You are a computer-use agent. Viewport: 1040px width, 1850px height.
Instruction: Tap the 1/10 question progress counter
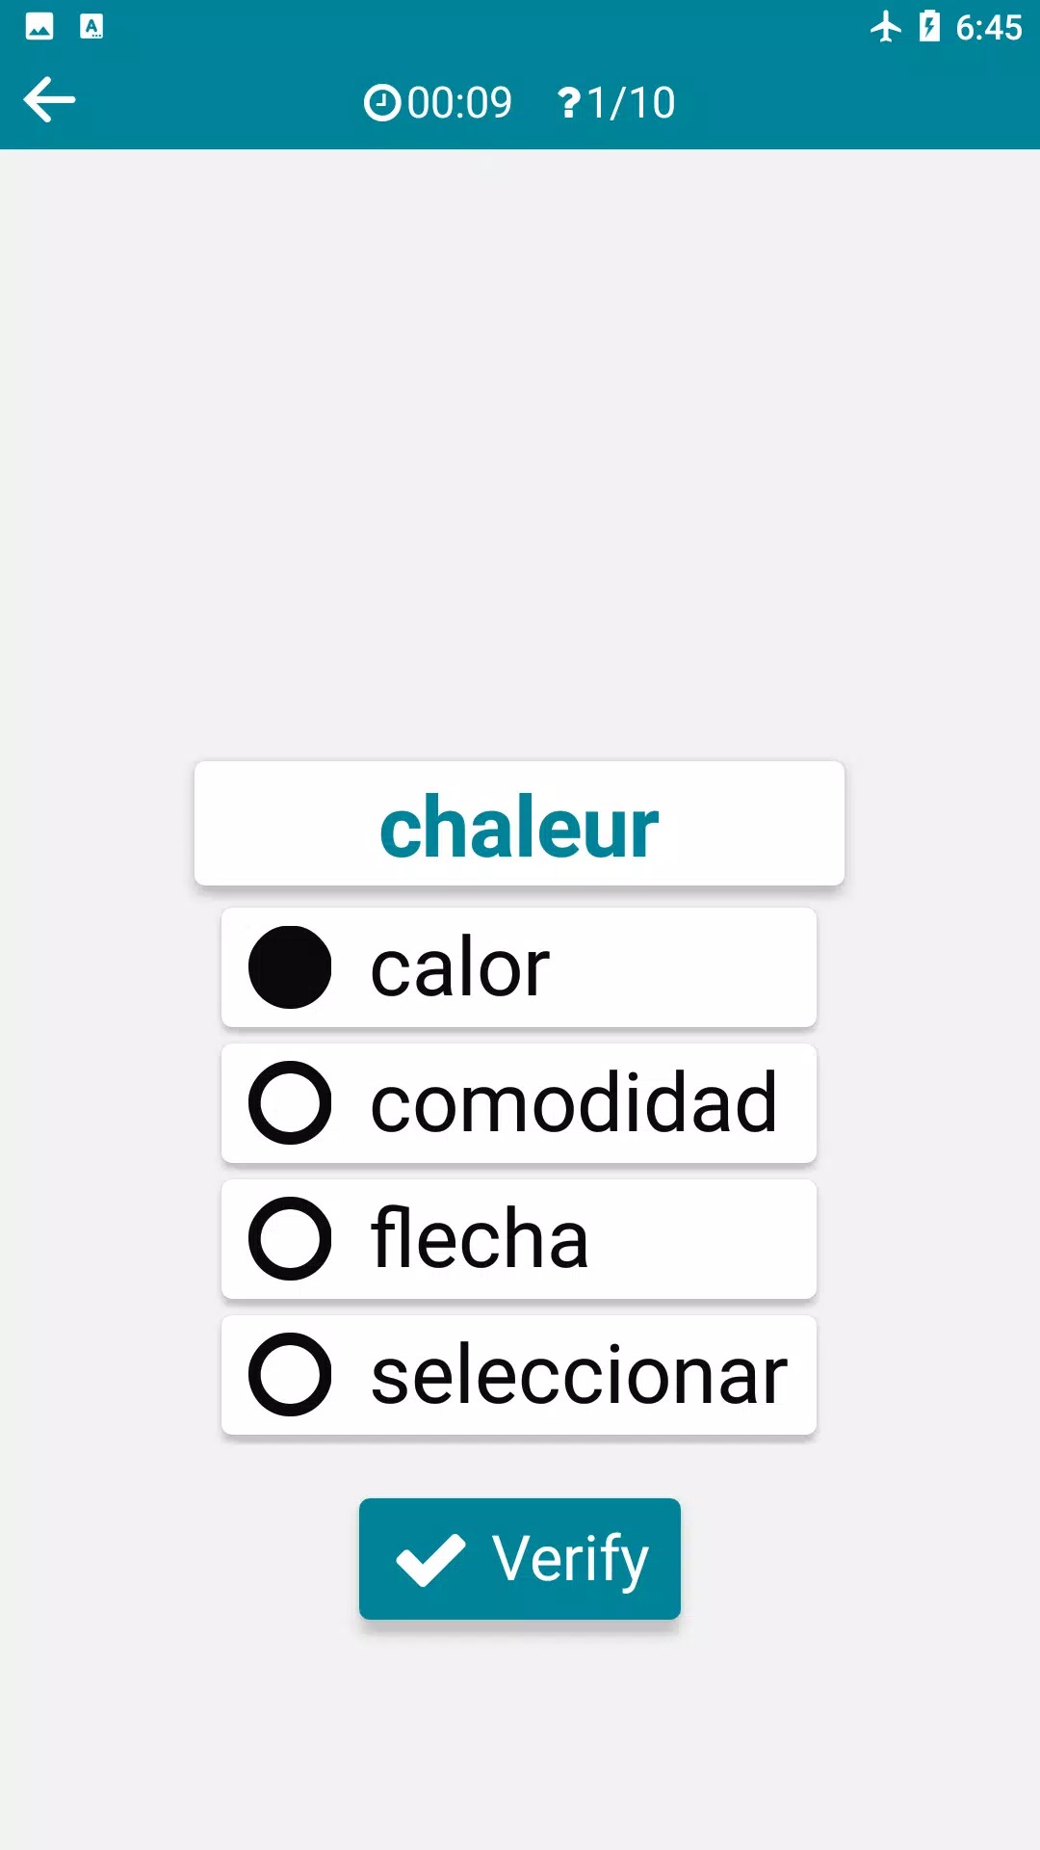(631, 103)
